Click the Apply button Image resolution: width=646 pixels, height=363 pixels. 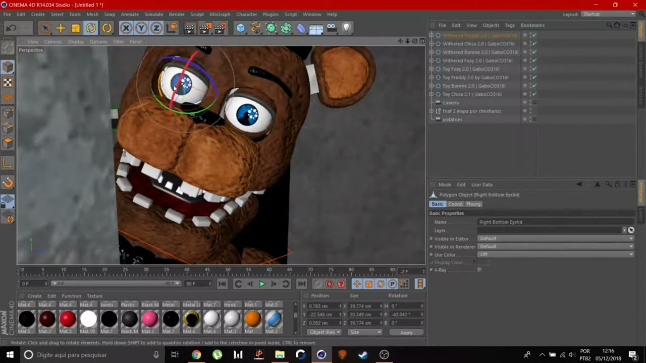(406, 332)
